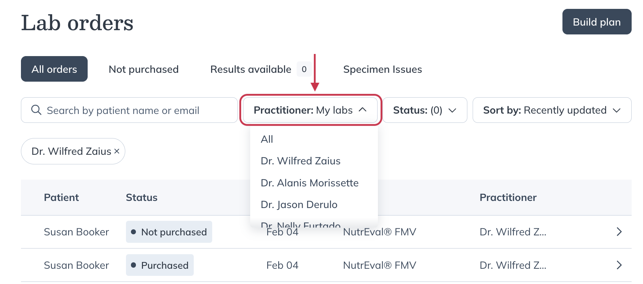
Task: Click the upward chevron on Practitioner filter
Action: pyautogui.click(x=363, y=110)
